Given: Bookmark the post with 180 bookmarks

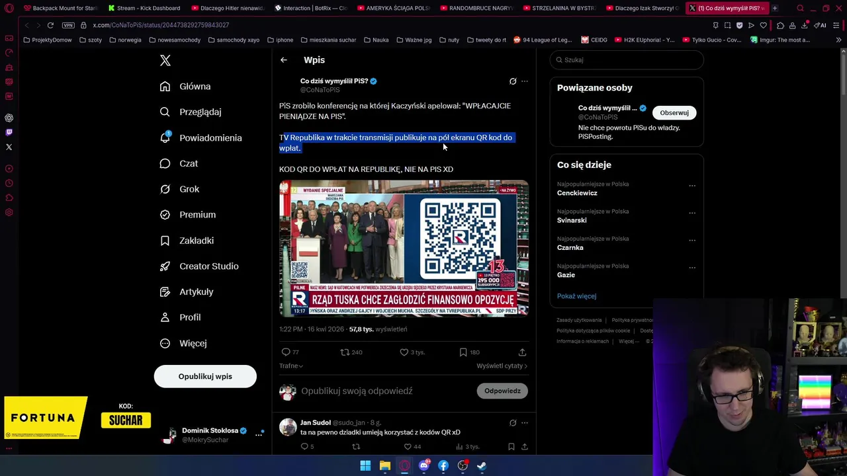Looking at the screenshot, I should coord(469,352).
